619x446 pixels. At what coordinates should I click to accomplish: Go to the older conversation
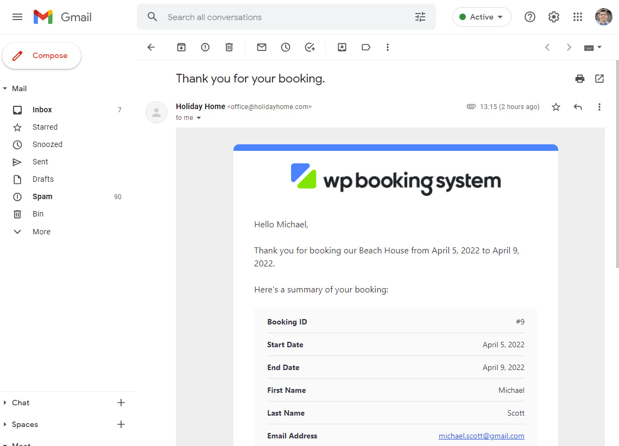(x=569, y=47)
